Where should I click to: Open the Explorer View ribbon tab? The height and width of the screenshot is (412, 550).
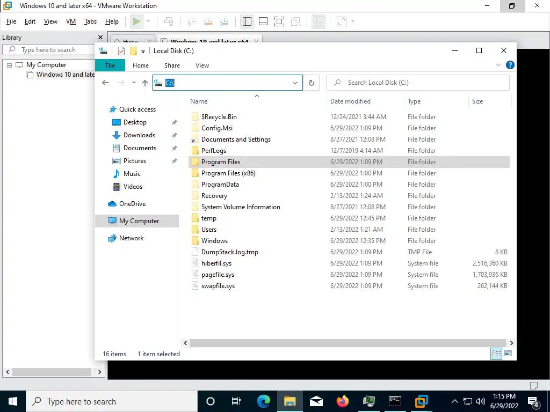coord(202,65)
